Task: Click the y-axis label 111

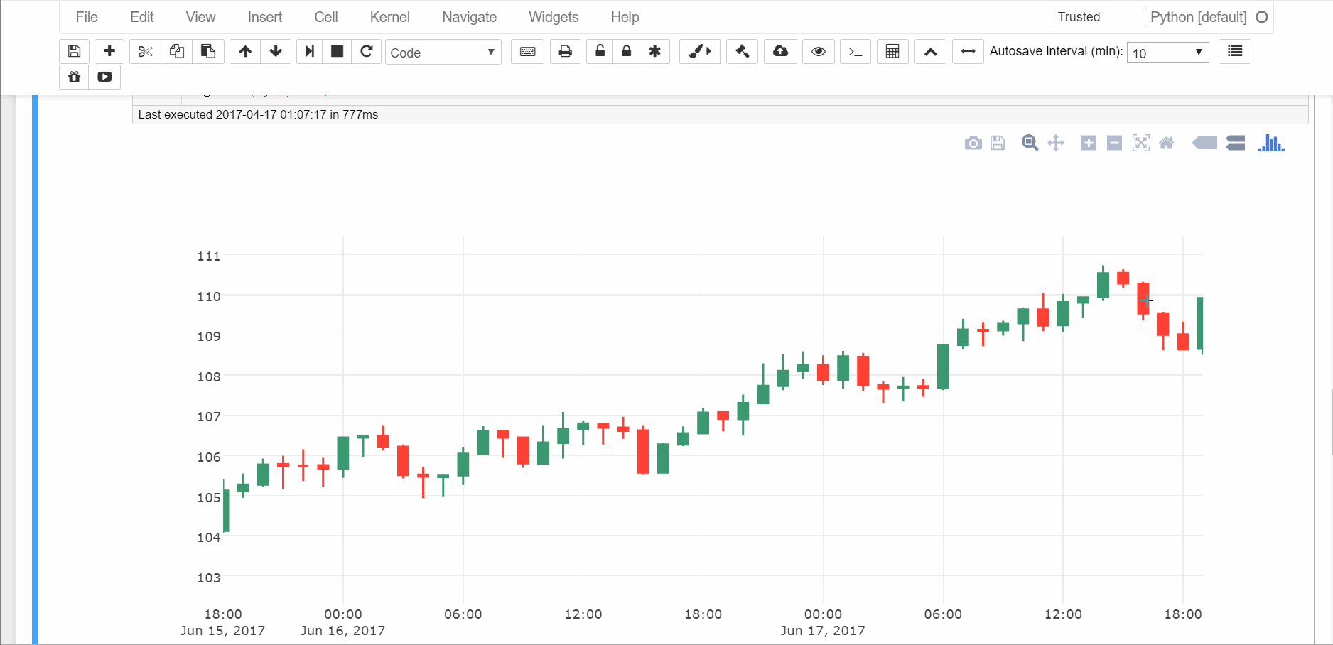Action: pyautogui.click(x=209, y=256)
